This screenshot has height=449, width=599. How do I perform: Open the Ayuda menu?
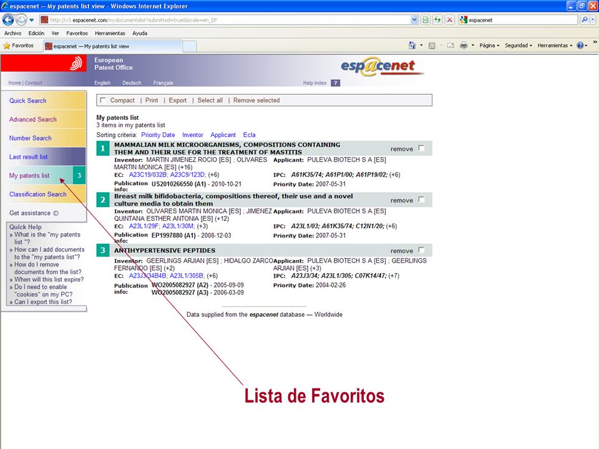(140, 33)
